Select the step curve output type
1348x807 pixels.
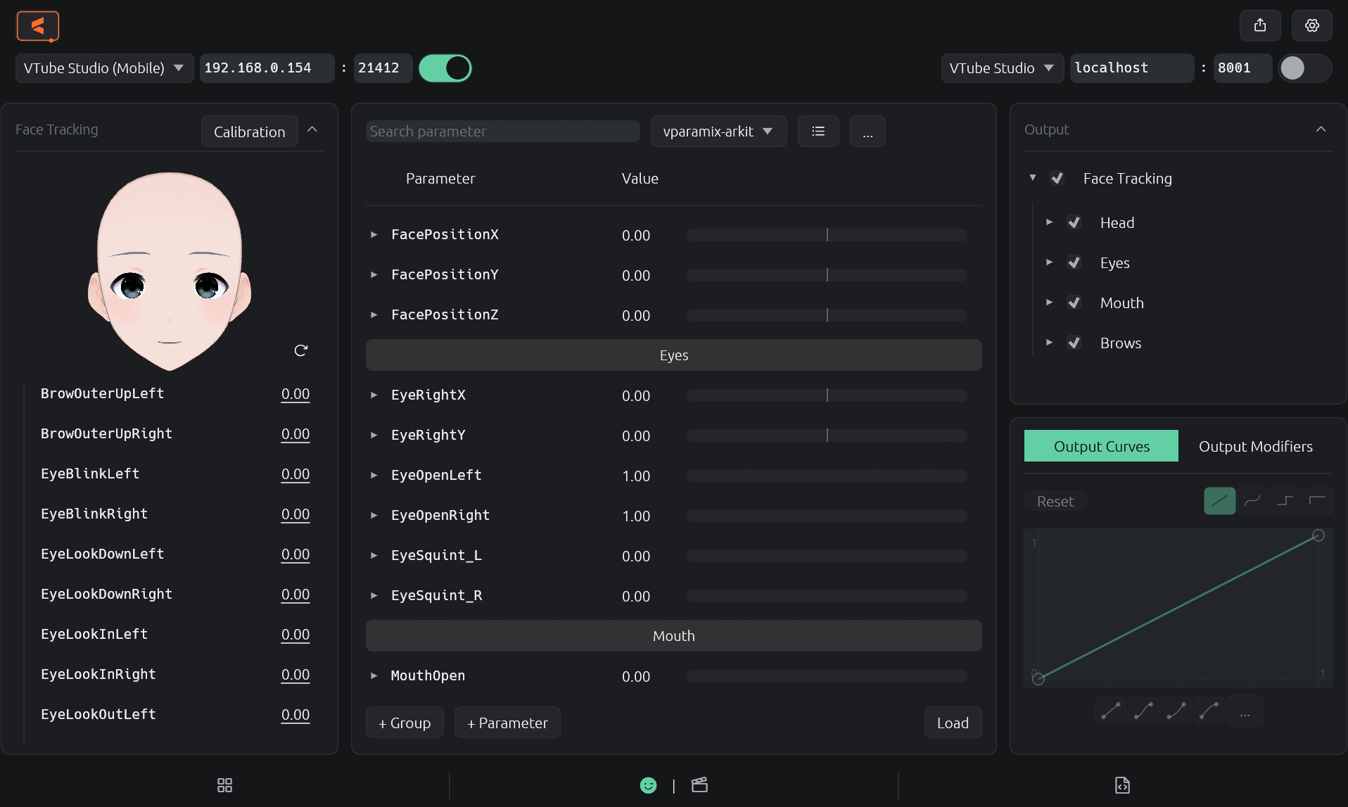1285,501
